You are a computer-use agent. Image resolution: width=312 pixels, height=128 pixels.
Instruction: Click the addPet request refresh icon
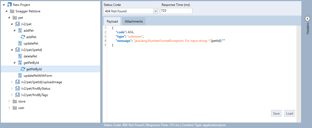[23, 37]
